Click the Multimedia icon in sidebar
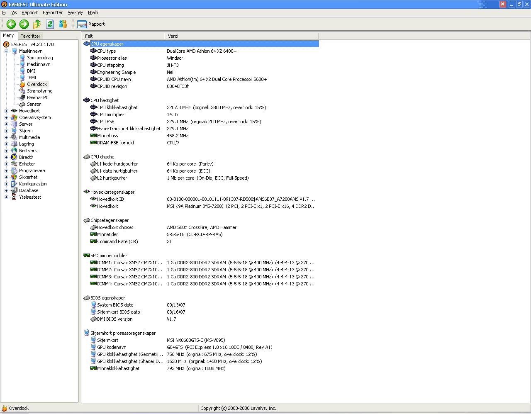The image size is (531, 414). pos(14,137)
